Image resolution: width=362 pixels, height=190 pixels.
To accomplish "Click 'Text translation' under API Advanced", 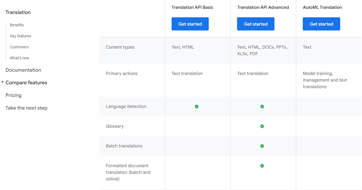I will 253,73.
